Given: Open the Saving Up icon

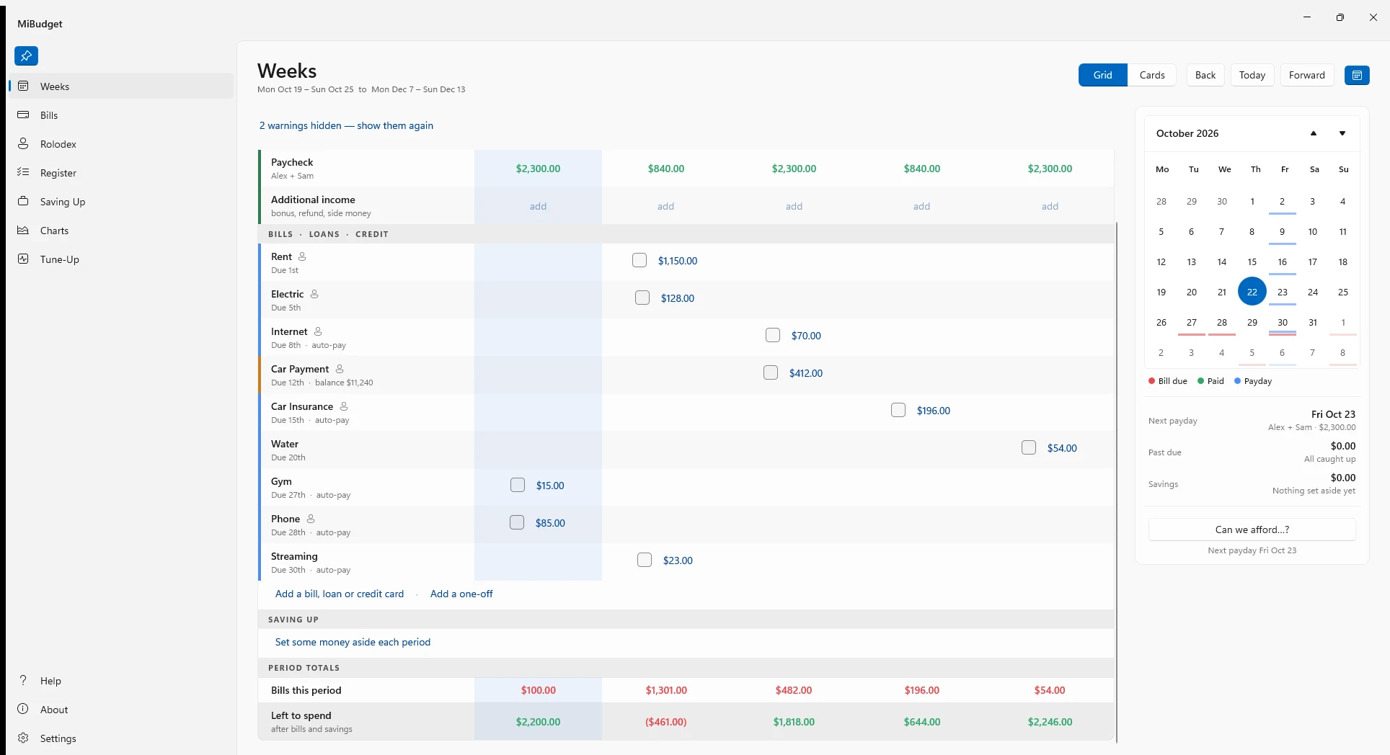Looking at the screenshot, I should click(x=23, y=201).
